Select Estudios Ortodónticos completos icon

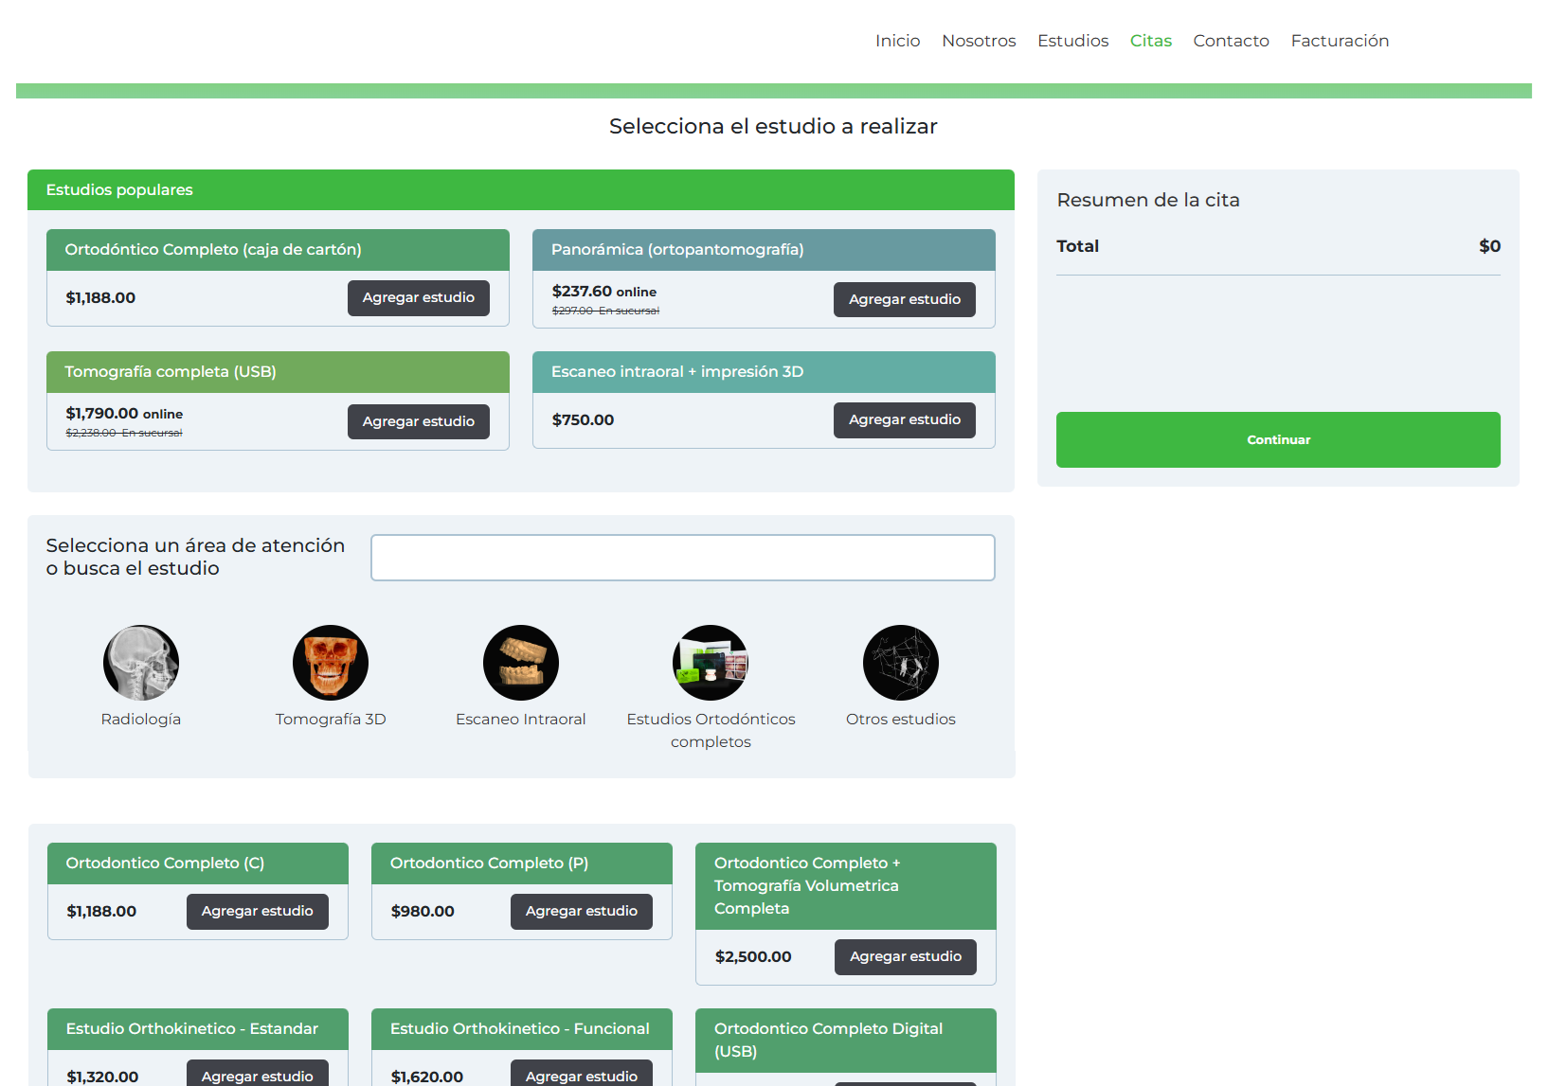coord(711,663)
